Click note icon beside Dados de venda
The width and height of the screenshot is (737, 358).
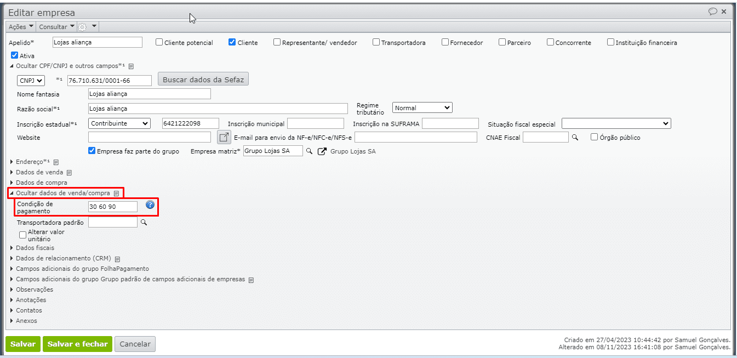[x=69, y=173]
